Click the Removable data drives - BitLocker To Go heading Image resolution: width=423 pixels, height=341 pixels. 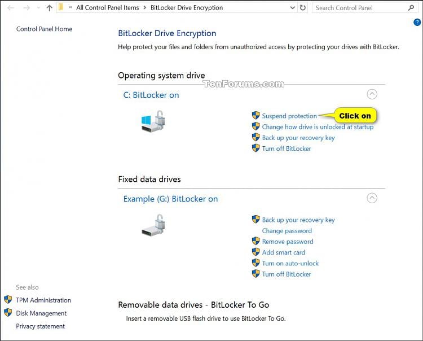coord(193,305)
